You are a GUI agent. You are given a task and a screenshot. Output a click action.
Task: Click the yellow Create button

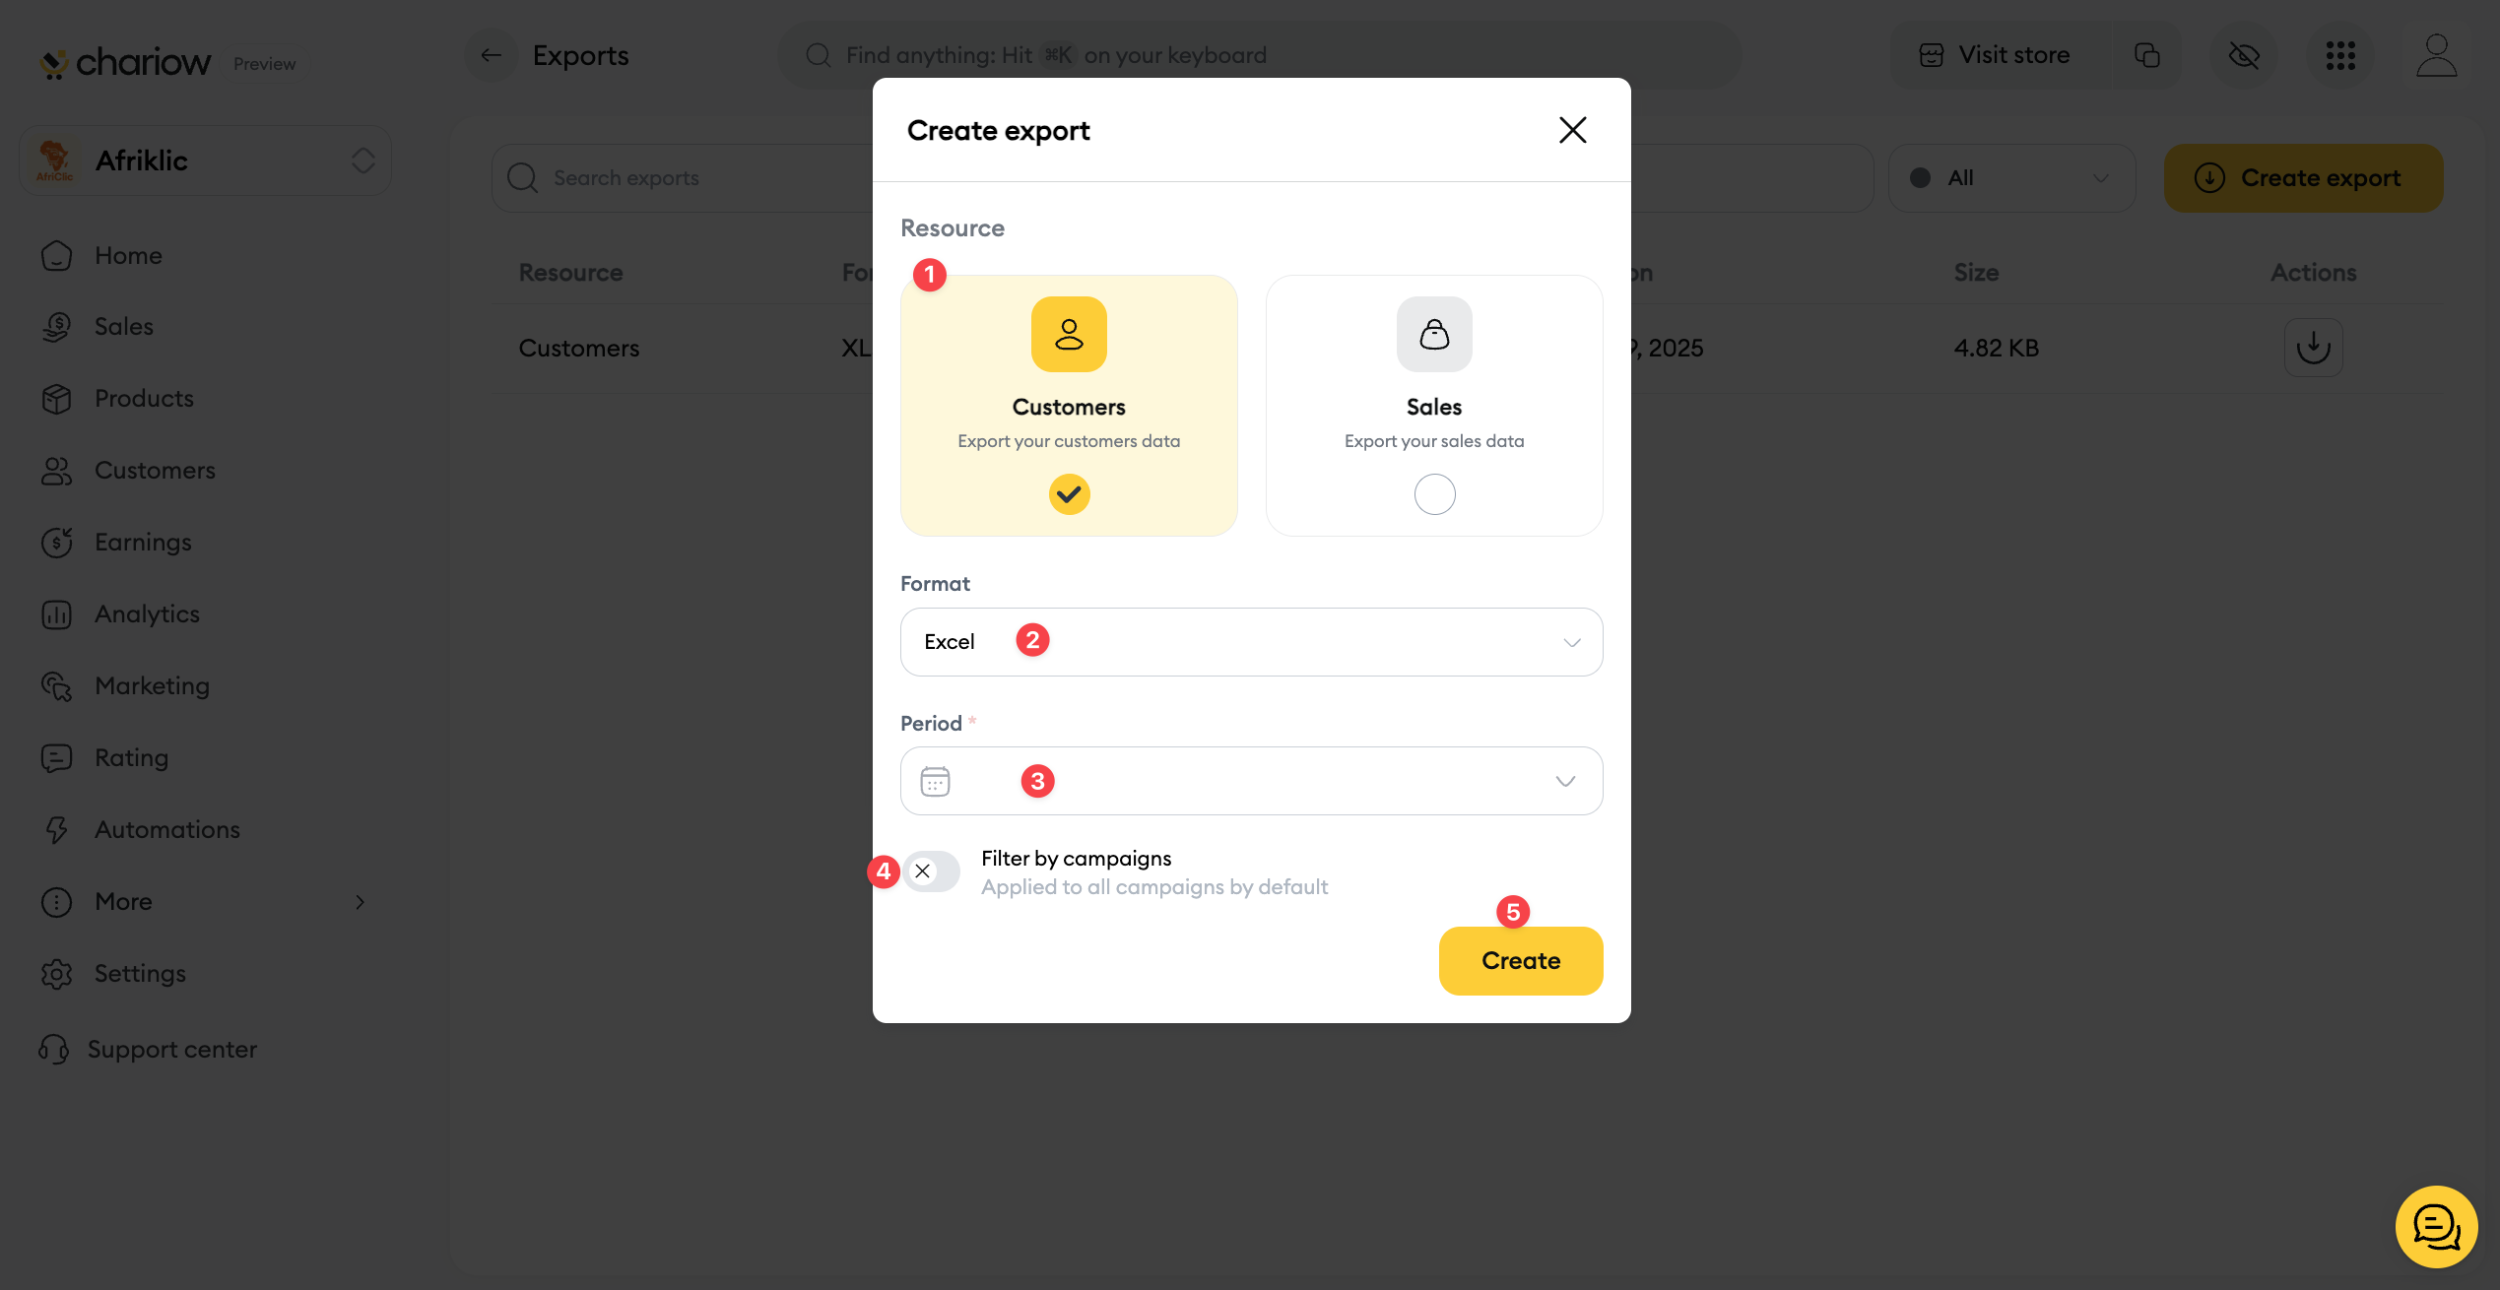(1520, 960)
